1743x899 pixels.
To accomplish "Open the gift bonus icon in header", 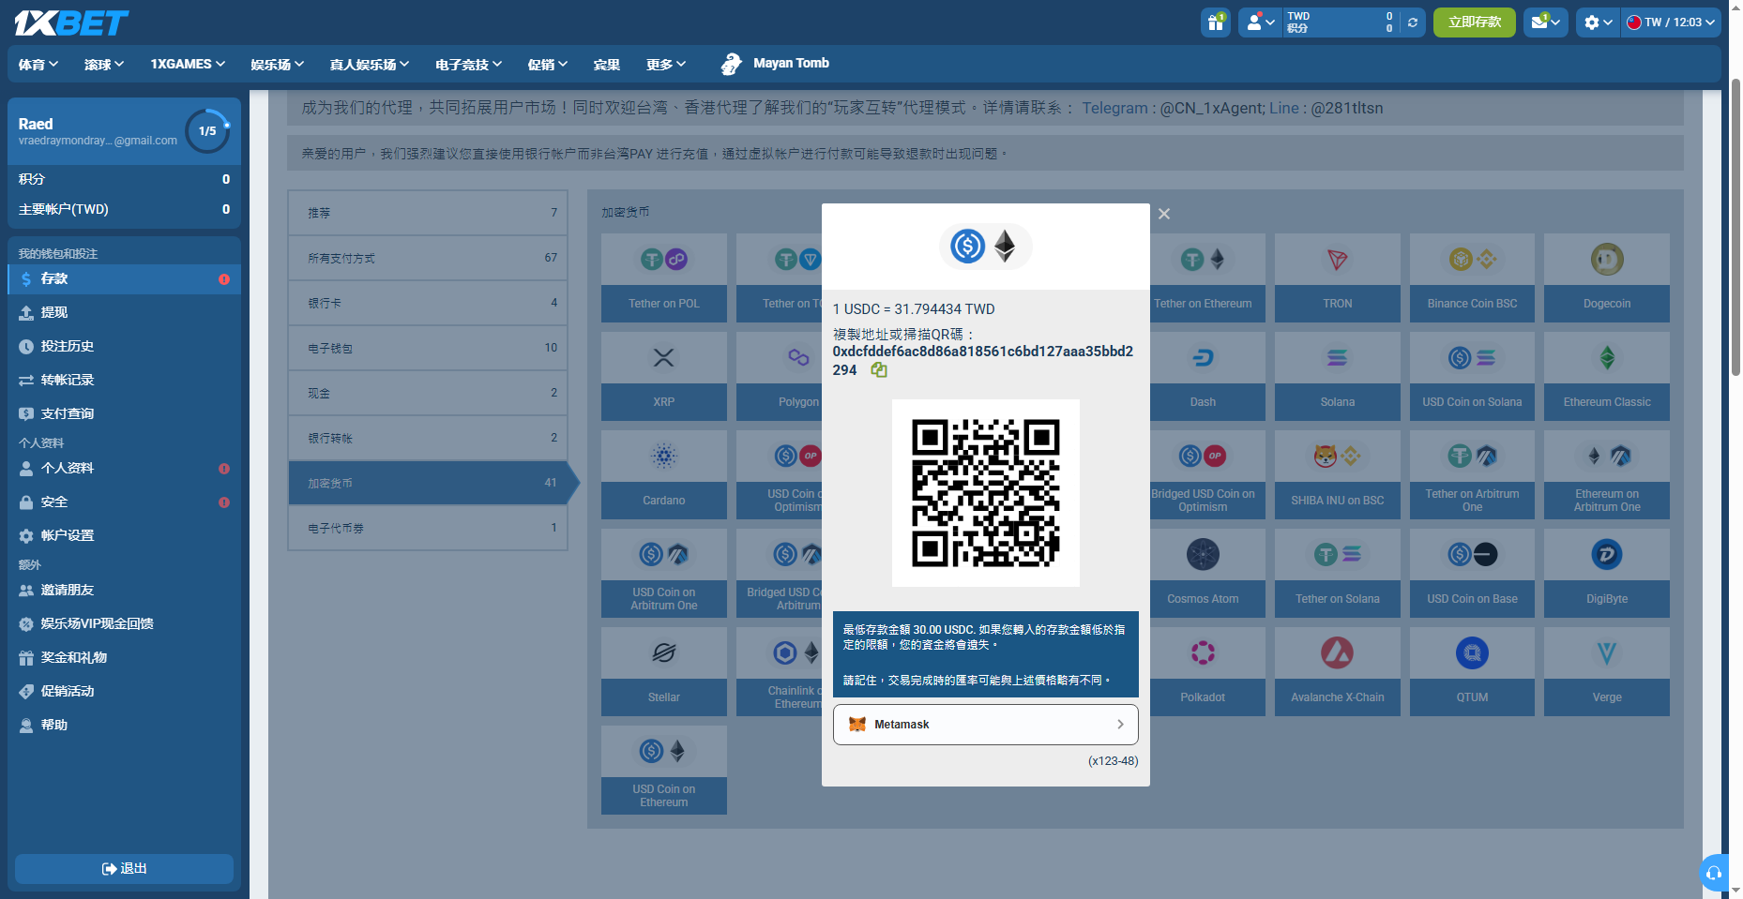I will coord(1216,22).
